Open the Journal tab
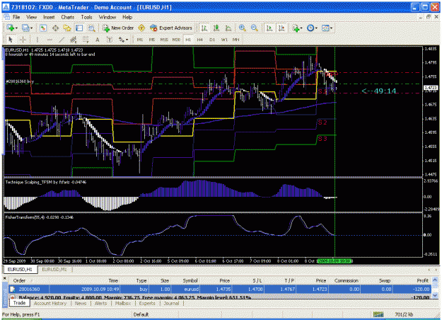This screenshot has width=442, height=320. pos(171,303)
